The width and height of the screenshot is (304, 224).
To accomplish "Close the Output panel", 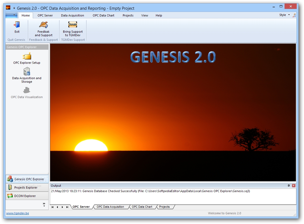I will (x=293, y=186).
